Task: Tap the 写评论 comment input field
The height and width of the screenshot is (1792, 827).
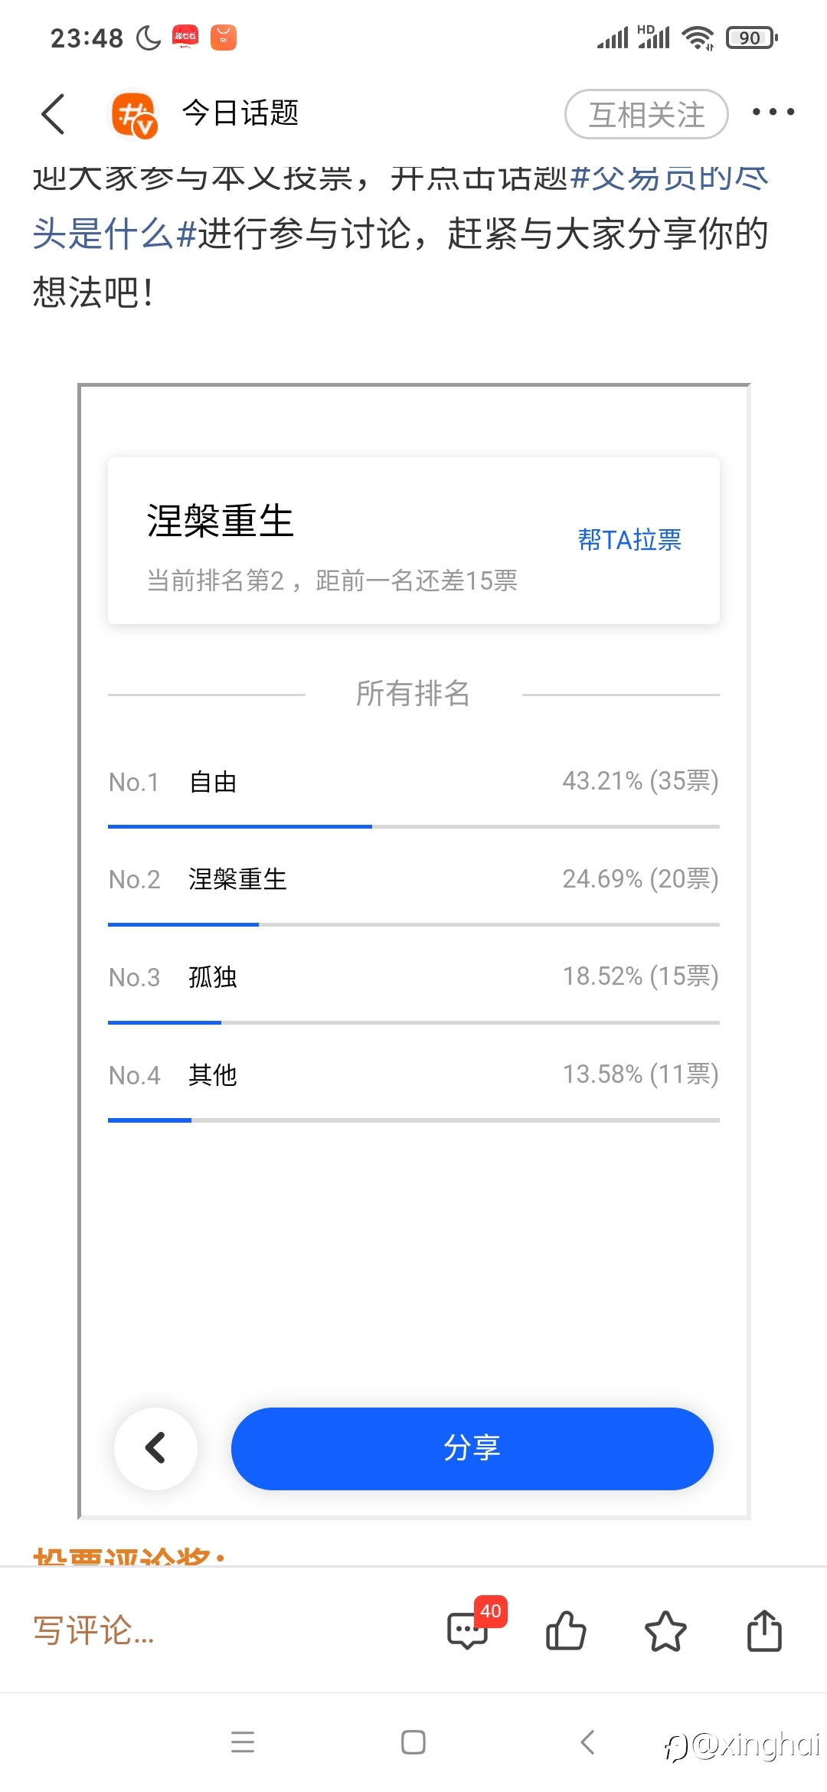Action: (94, 1630)
